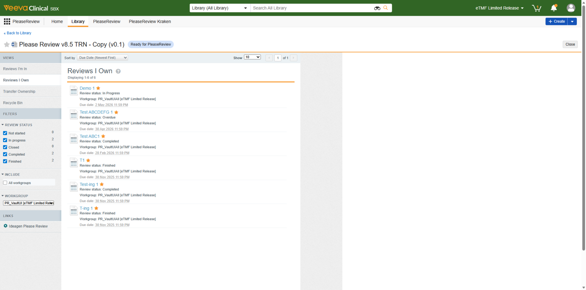
Task: Open the T-ing 1 review link
Action: 86,208
